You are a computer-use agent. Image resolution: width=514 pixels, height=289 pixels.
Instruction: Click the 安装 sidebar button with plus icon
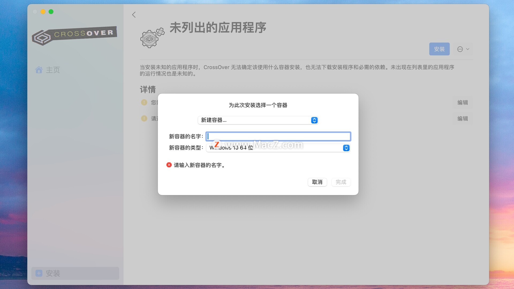(75, 273)
